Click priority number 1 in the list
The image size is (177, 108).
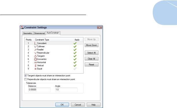[28, 43]
